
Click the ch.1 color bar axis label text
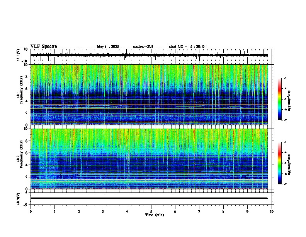pyautogui.click(x=289, y=101)
